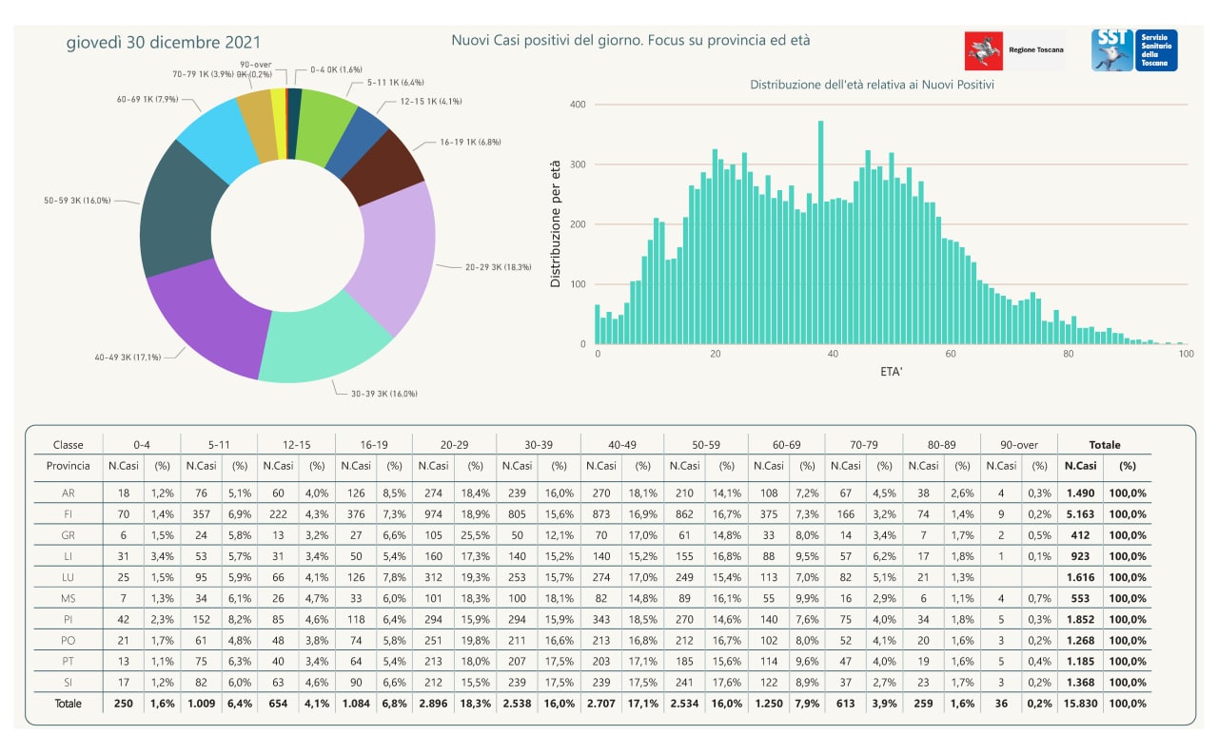Click the Provincia header cell
This screenshot has height=754, width=1218.
[x=69, y=466]
